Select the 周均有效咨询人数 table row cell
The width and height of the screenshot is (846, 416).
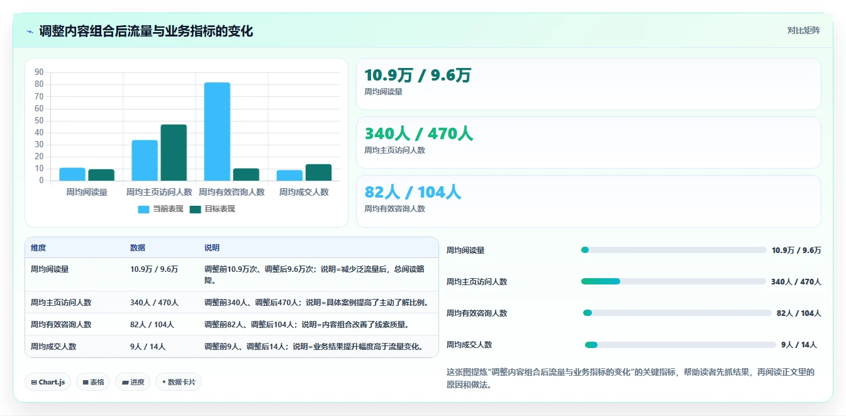coord(61,324)
